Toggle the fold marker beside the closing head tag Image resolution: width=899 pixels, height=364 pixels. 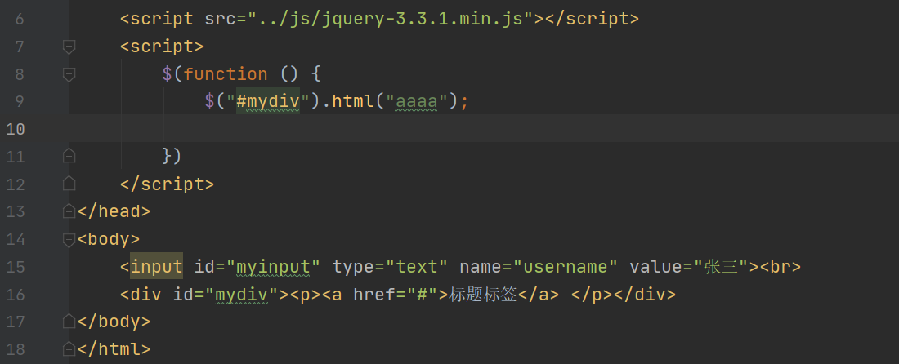(x=69, y=211)
